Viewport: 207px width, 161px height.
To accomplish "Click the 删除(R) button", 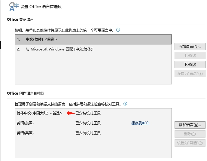I will coord(190,134).
